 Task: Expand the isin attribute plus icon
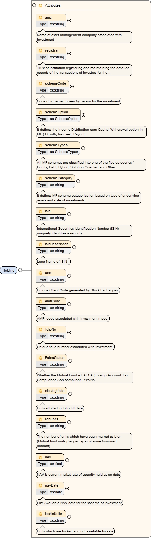(x=69, y=214)
